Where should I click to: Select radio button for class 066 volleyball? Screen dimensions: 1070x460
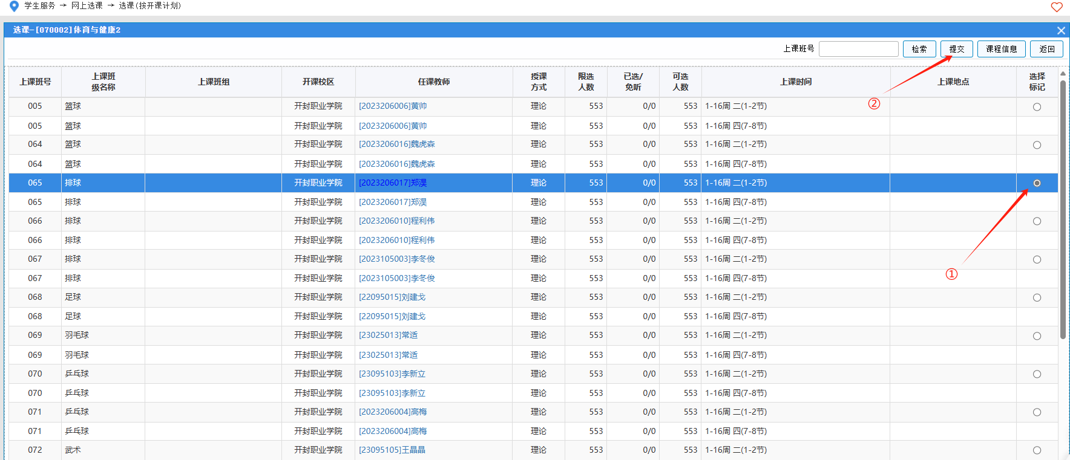click(1037, 221)
